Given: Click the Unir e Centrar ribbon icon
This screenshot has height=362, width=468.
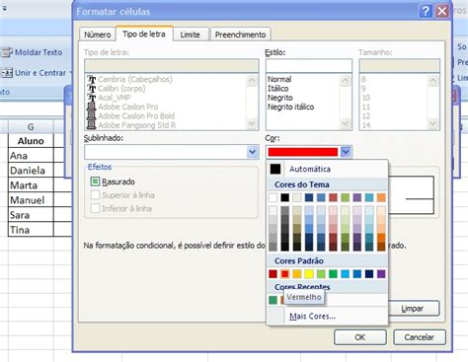Looking at the screenshot, I should [x=7, y=73].
